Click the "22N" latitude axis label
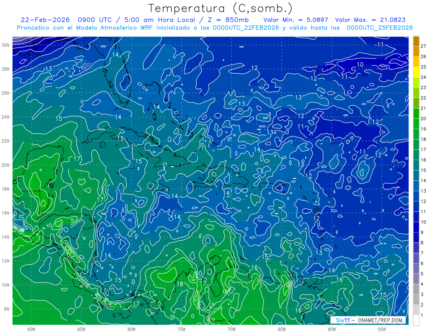This screenshot has height=334, width=433. pos(5,141)
